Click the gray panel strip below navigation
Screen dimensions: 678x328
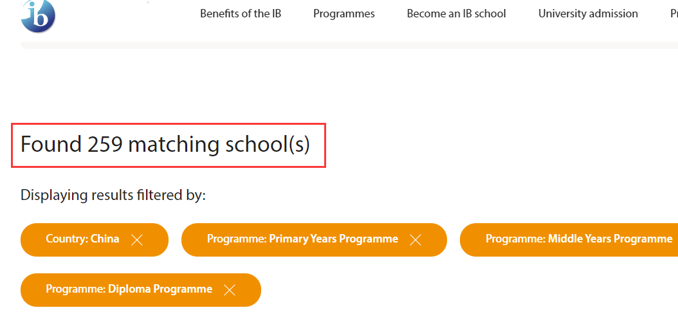pos(349,45)
